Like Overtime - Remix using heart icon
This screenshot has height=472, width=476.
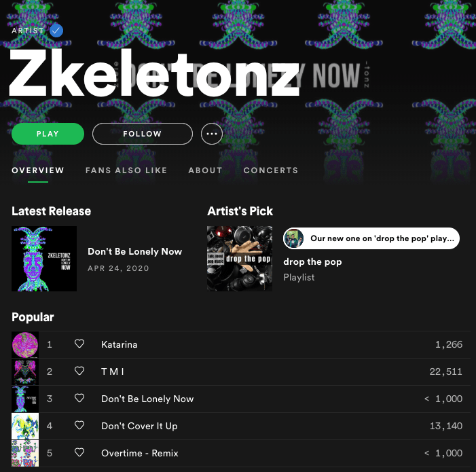pos(79,452)
